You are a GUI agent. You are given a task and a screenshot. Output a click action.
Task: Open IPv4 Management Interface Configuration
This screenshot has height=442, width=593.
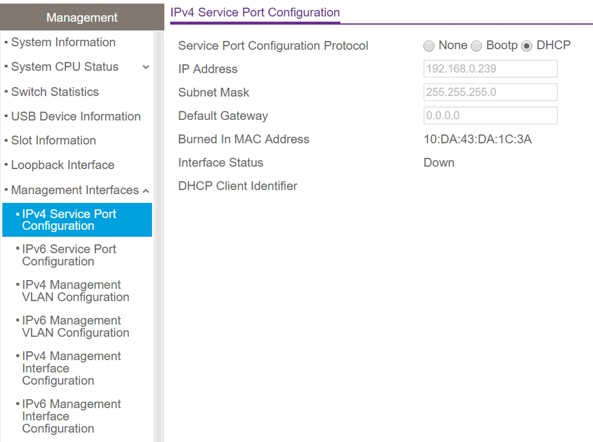(x=71, y=368)
